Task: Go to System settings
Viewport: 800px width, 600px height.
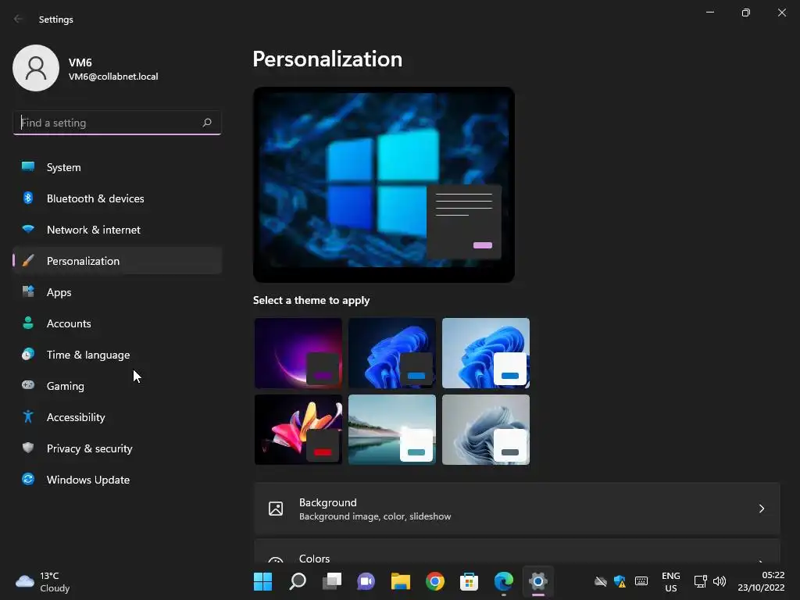Action: point(117,167)
